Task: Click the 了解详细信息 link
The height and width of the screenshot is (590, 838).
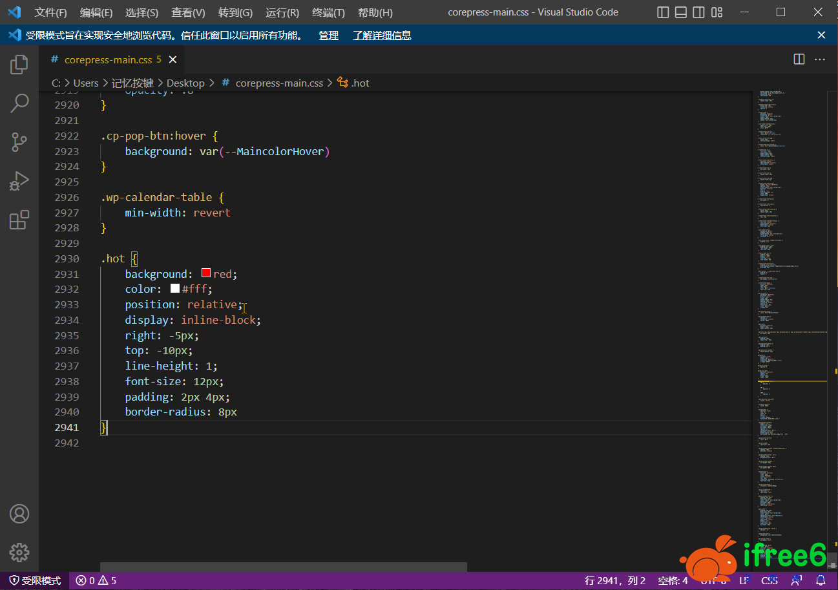Action: tap(382, 36)
